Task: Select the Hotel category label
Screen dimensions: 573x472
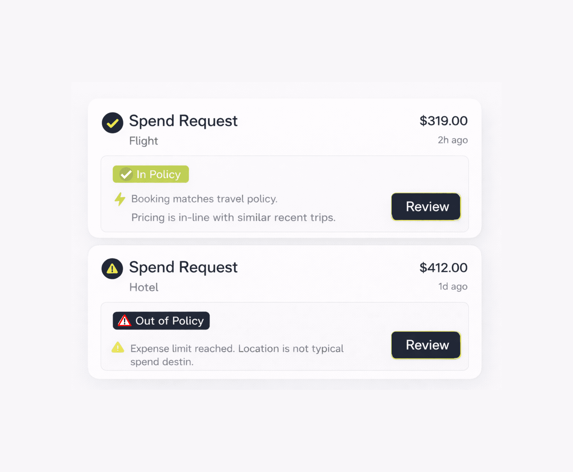Action: click(144, 287)
